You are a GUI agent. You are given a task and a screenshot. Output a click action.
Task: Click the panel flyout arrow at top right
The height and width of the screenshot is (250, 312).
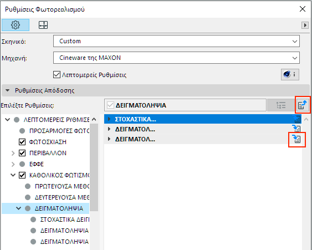point(305,25)
